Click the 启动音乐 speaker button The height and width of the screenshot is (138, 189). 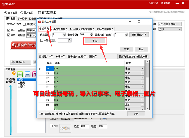[x=20, y=62]
